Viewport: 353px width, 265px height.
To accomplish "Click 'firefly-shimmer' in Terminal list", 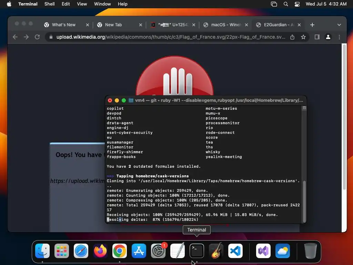I will click(x=125, y=152).
